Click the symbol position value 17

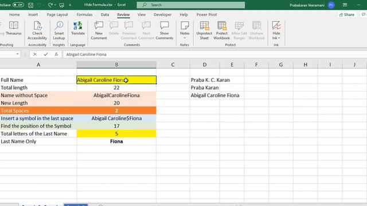116,126
